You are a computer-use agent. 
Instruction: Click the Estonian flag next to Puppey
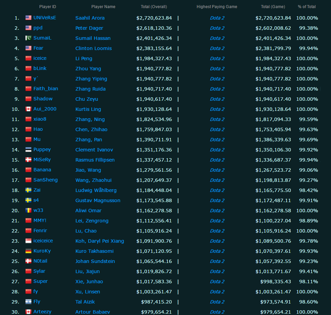[28, 150]
